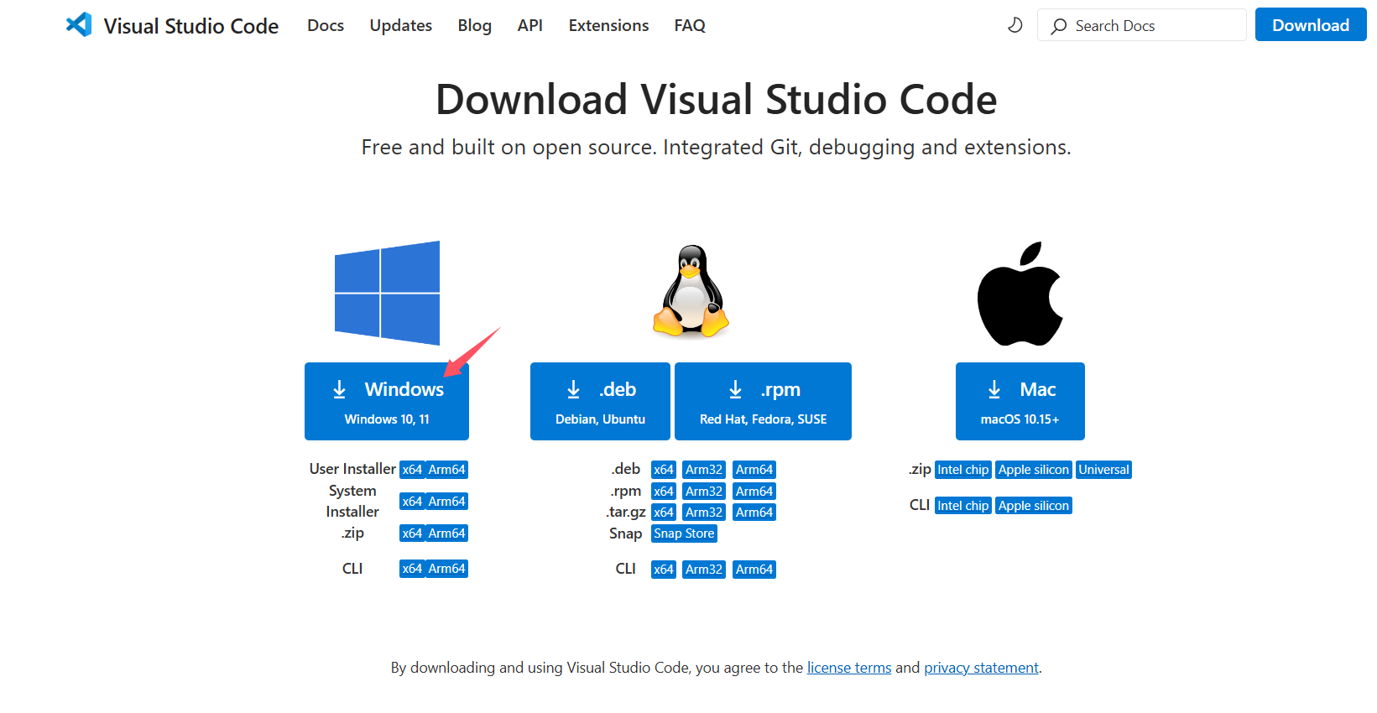
Task: Download Mac .zip Universal build
Action: point(1104,470)
